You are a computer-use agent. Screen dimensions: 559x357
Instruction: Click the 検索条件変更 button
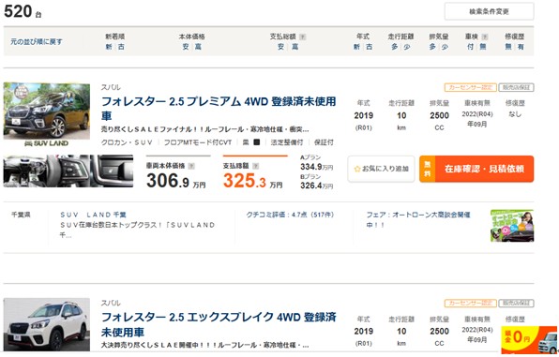click(x=489, y=12)
